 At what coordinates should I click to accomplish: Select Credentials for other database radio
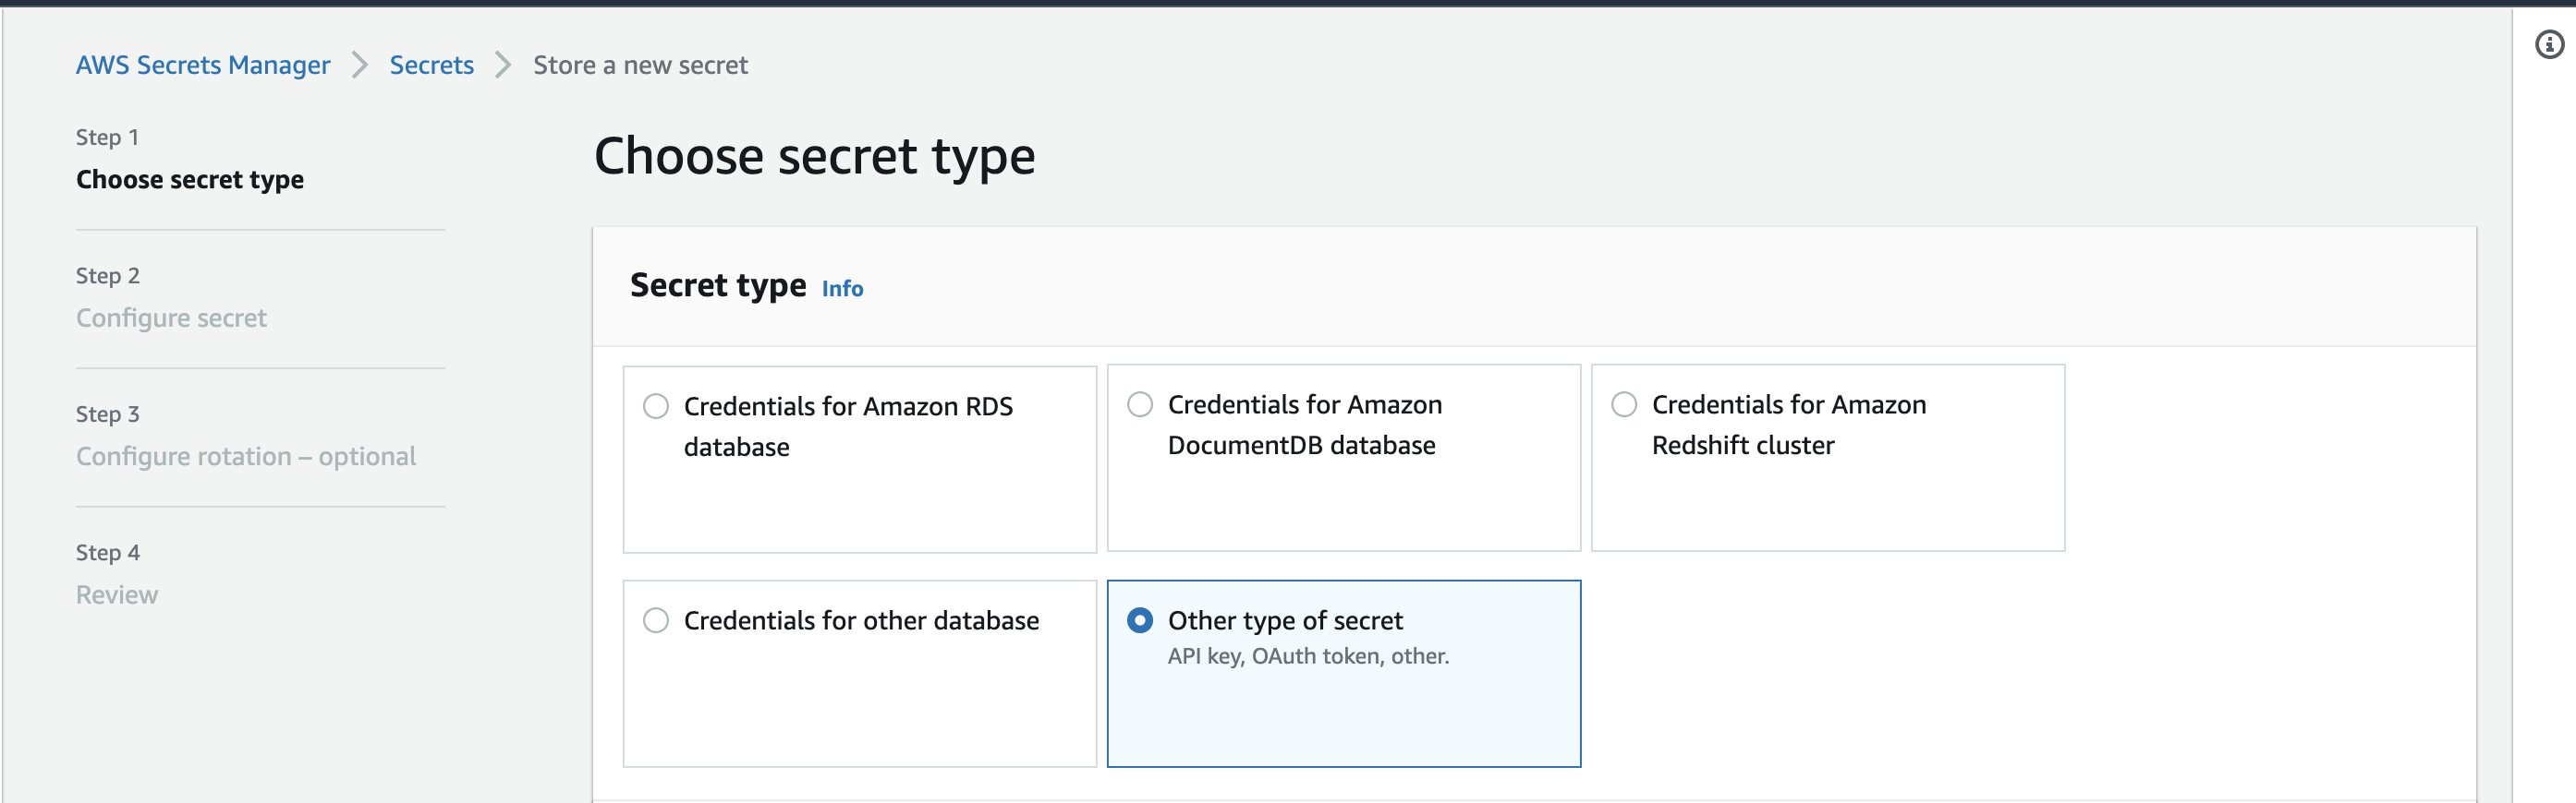[x=656, y=620]
